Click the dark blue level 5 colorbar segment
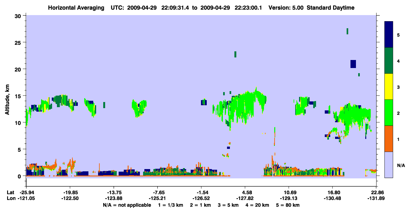 point(389,35)
